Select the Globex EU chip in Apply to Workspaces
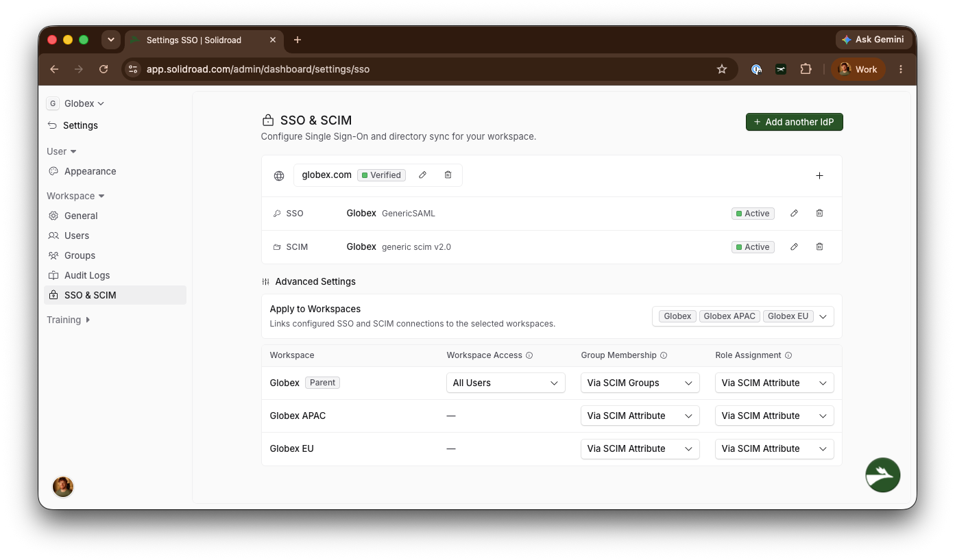Image resolution: width=955 pixels, height=560 pixels. [x=788, y=316]
